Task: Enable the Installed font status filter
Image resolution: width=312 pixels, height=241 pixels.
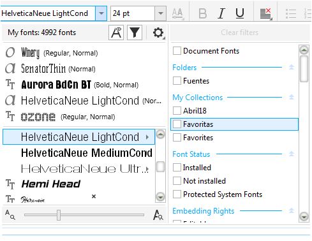Action: tap(177, 168)
